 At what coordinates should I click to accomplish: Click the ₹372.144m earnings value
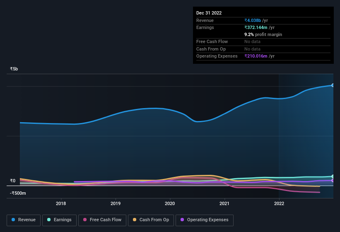[256, 27]
